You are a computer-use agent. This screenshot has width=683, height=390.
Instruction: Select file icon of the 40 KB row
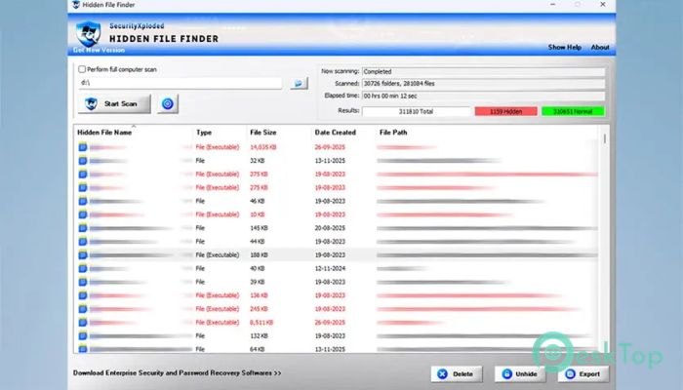(83, 268)
